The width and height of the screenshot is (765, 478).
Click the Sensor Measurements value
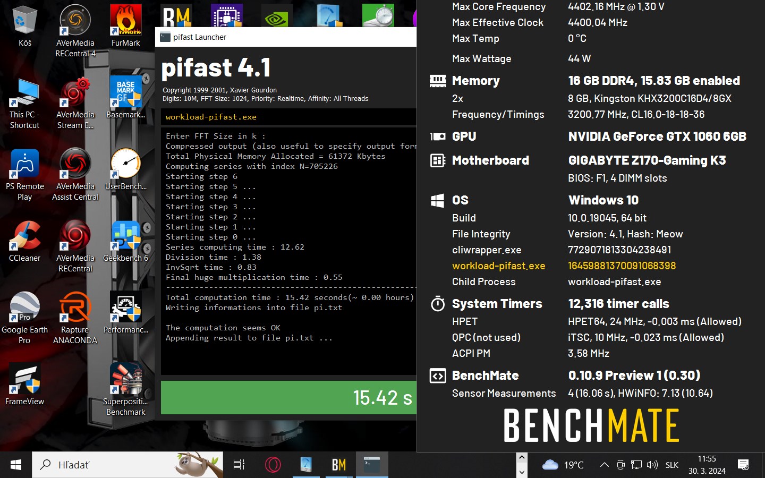pos(640,393)
